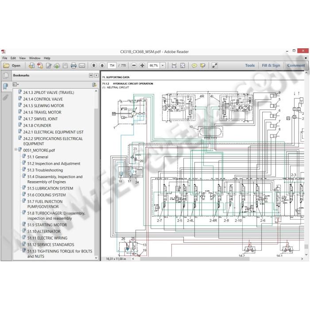Select bookmark 51.6 COOLING SYSTEM

(46, 195)
